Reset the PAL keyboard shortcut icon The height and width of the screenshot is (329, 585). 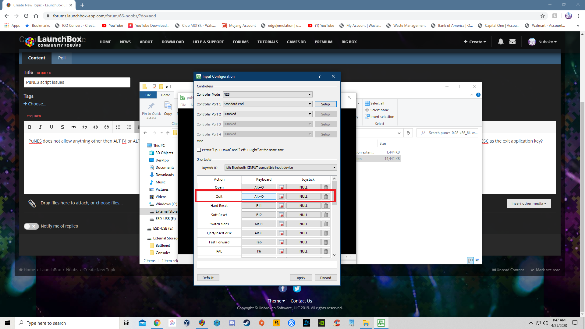[281, 251]
